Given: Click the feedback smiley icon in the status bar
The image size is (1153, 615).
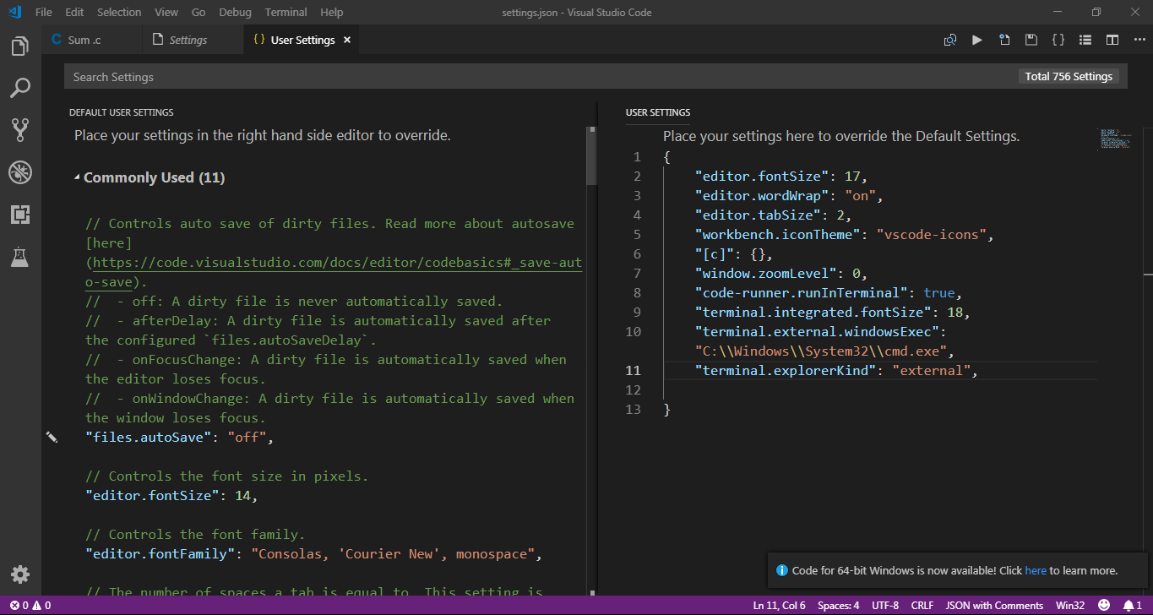Looking at the screenshot, I should coord(1104,606).
